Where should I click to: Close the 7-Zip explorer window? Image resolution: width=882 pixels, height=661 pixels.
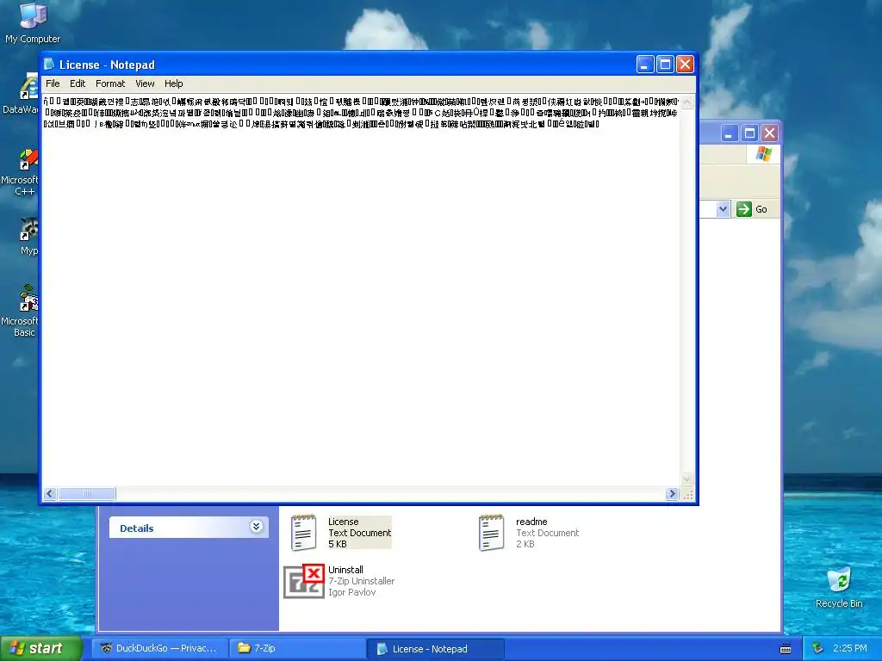769,133
